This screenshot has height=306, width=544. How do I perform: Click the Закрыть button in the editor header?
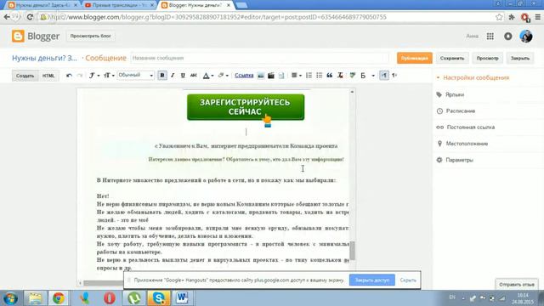[x=519, y=58]
